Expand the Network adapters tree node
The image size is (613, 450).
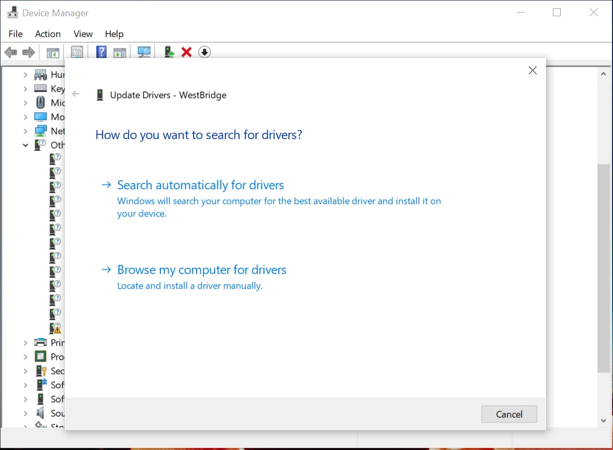(26, 131)
